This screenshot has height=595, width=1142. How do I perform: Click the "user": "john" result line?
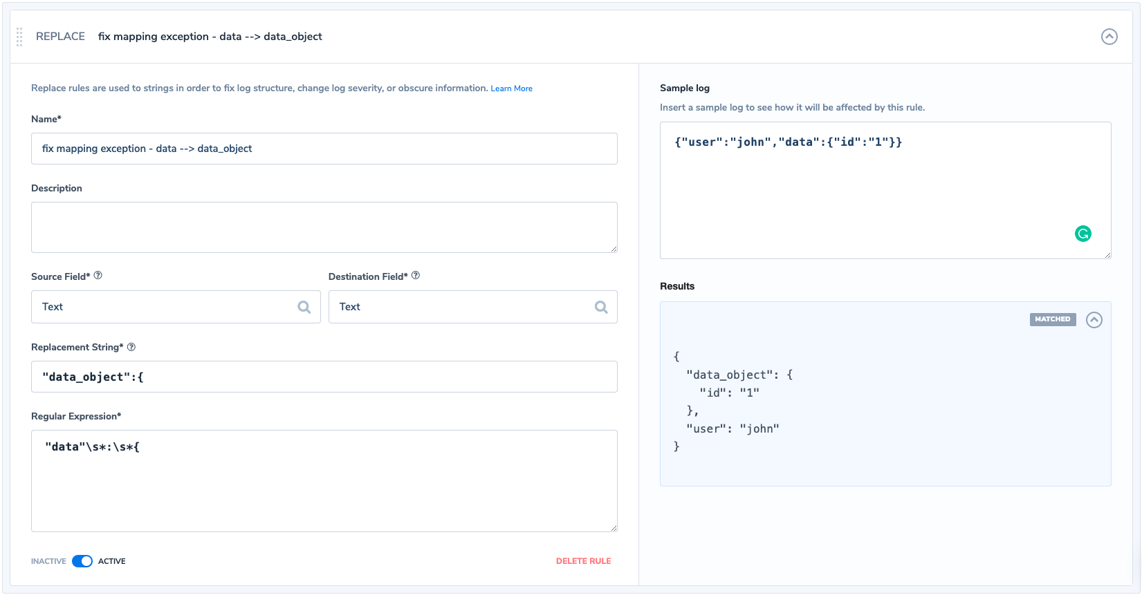733,428
